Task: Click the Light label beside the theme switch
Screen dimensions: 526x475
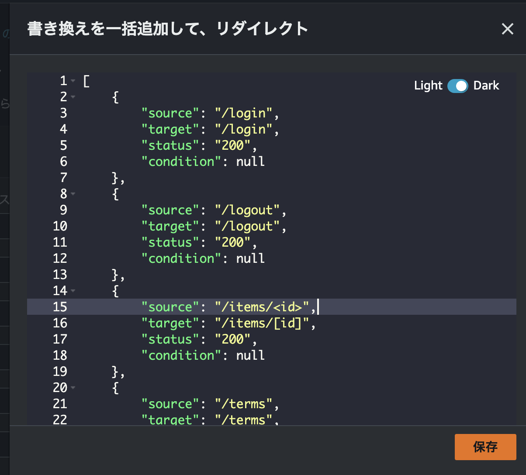Action: (427, 86)
